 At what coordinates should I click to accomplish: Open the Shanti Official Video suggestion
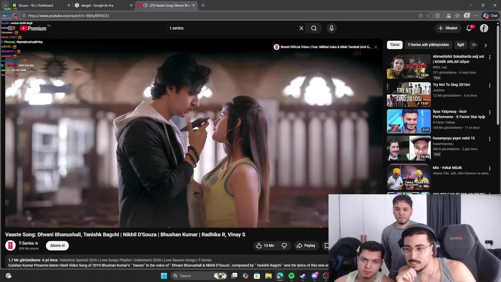(323, 47)
